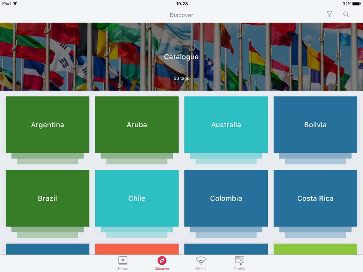
Task: Open the Argentina tag tile
Action: 48,125
